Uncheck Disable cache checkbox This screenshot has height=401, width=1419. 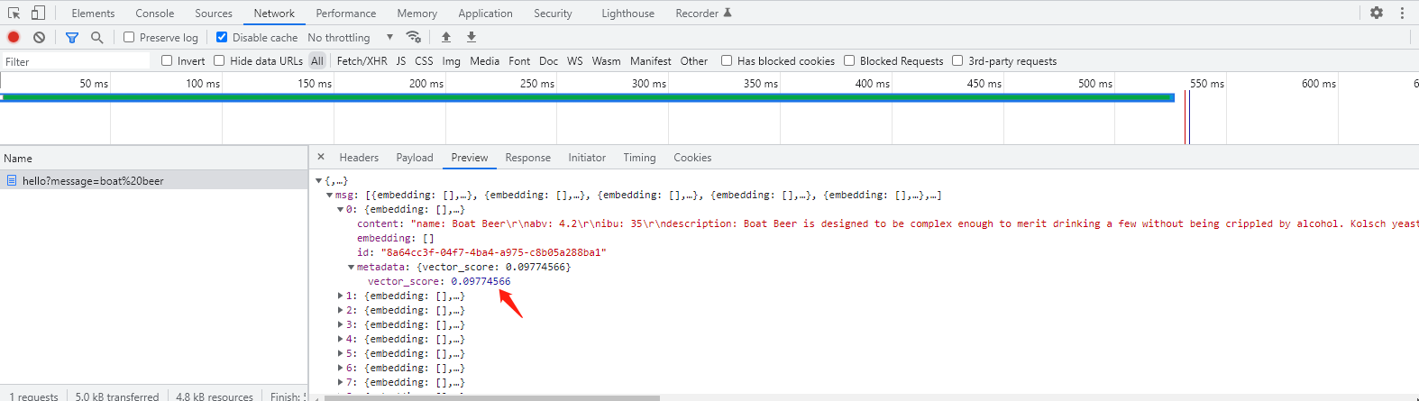pyautogui.click(x=222, y=37)
